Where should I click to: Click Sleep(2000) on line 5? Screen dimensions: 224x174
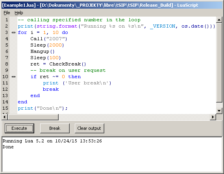[x=47, y=45]
